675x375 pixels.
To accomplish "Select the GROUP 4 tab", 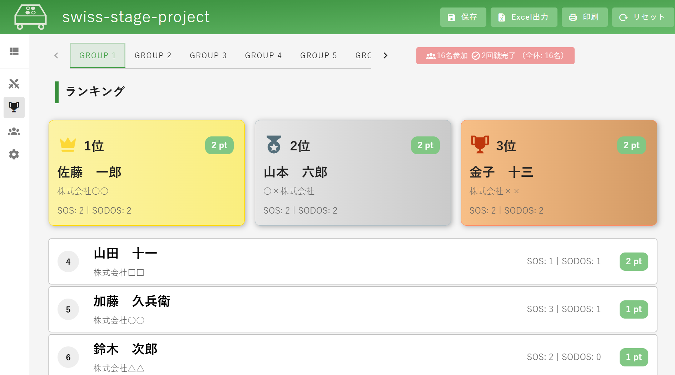I will pyautogui.click(x=263, y=56).
